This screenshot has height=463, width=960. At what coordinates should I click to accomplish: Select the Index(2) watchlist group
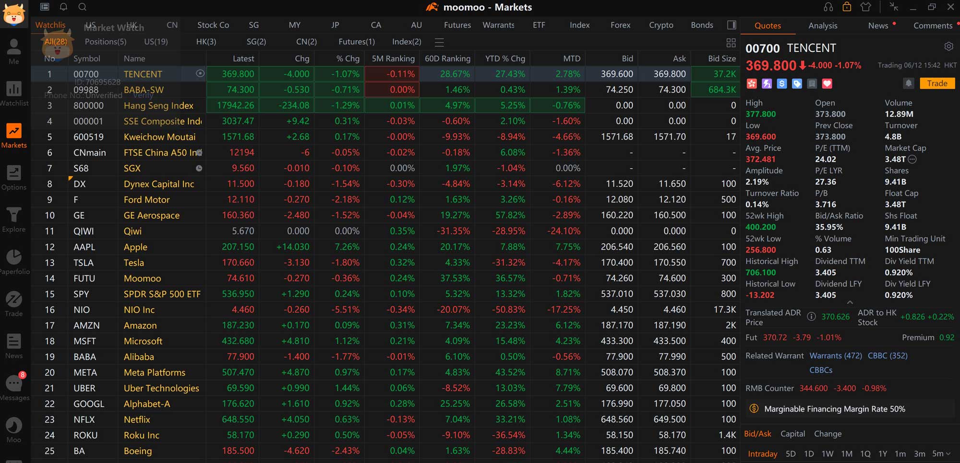click(x=407, y=42)
